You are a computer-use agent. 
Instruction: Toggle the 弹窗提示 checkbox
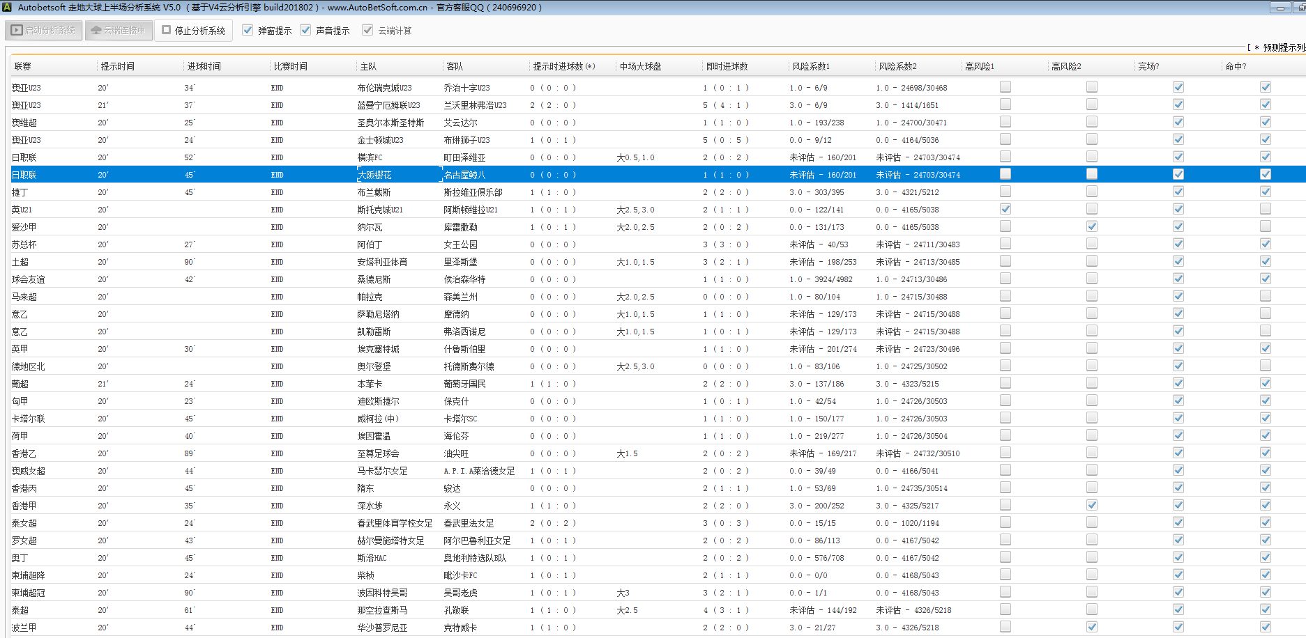[x=248, y=30]
